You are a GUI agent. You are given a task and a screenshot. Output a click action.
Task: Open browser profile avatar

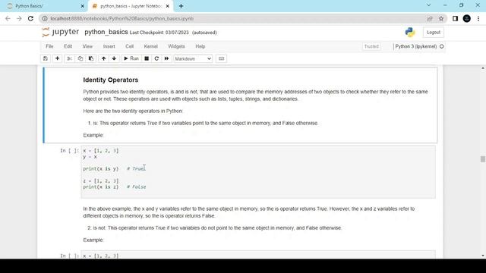coord(467,18)
